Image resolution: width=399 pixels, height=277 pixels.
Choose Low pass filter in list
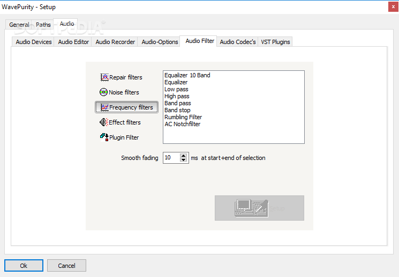coord(176,89)
